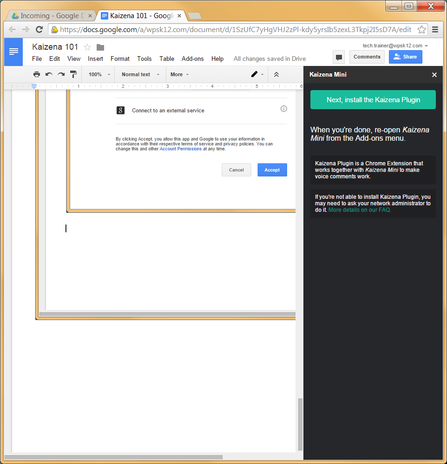The width and height of the screenshot is (447, 464).
Task: Click the Redo arrow icon
Action: [61, 74]
